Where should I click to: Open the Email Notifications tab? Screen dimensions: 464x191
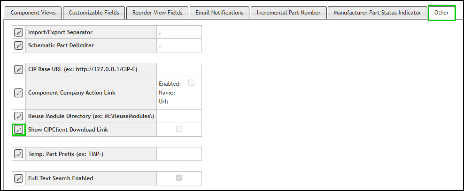[x=220, y=13]
